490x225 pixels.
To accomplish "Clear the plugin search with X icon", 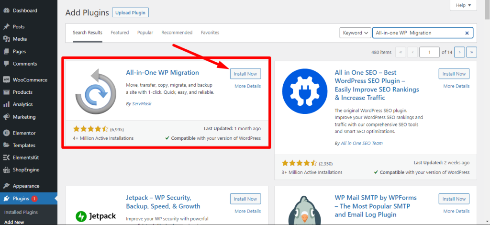I will point(467,33).
